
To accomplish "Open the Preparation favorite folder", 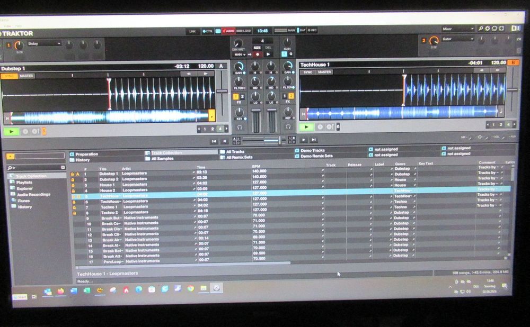I will [86, 154].
